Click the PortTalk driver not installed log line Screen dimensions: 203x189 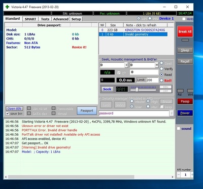coord(61,135)
